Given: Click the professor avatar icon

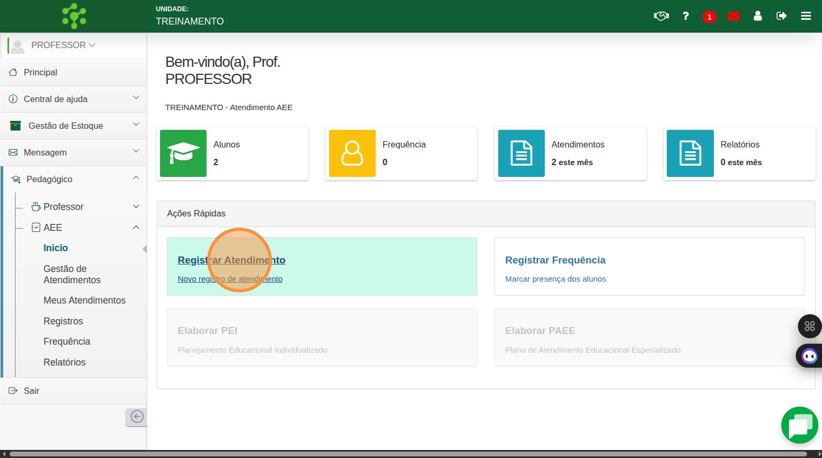Looking at the screenshot, I should (x=18, y=46).
